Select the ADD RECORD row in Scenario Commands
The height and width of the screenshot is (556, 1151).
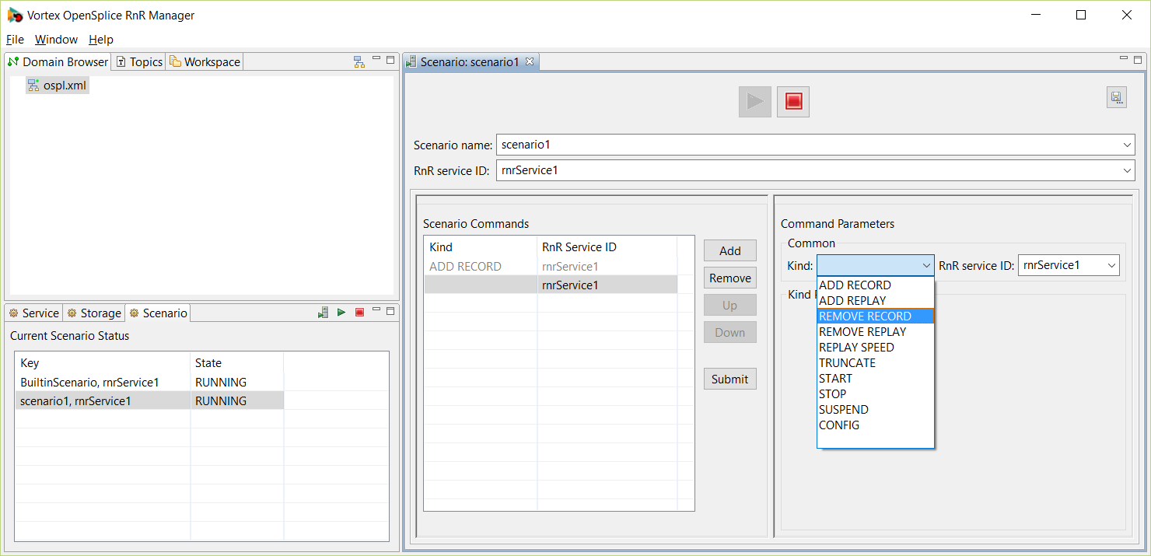551,266
